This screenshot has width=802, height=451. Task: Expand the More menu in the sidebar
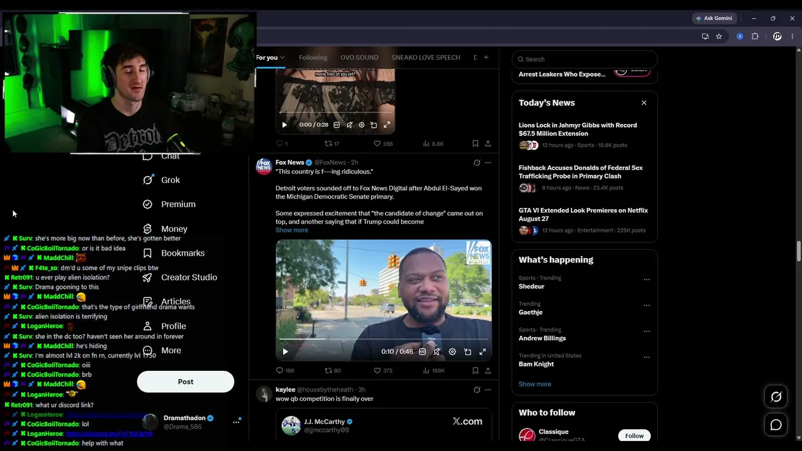(162, 351)
